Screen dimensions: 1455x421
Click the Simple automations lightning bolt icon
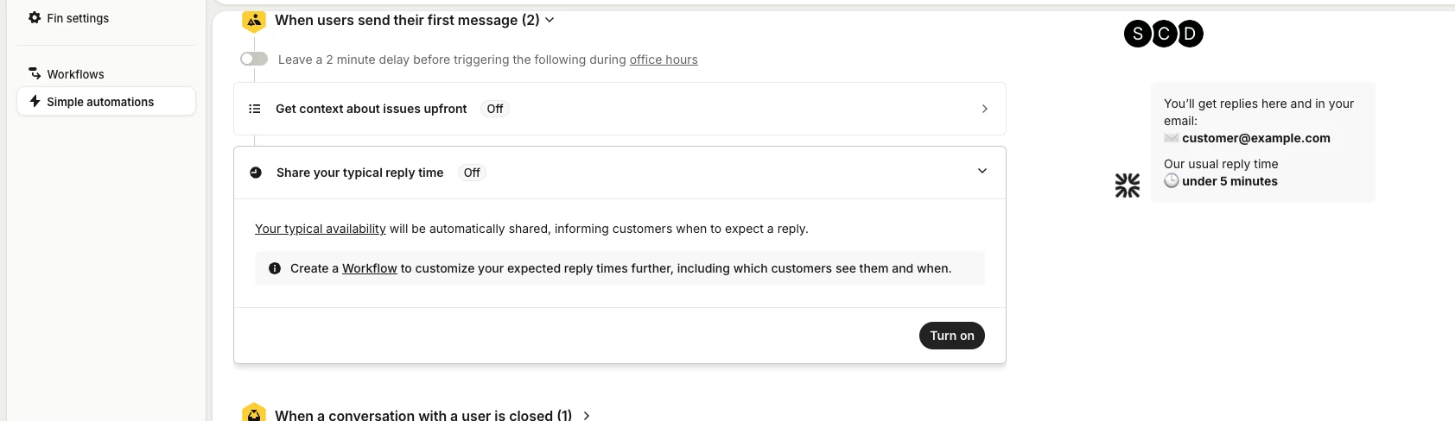(35, 101)
